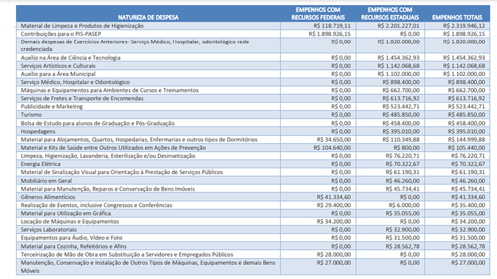This screenshot has height=279, width=497.
Task: Click the Gêneros Alimentícios row label
Action: click(48, 197)
